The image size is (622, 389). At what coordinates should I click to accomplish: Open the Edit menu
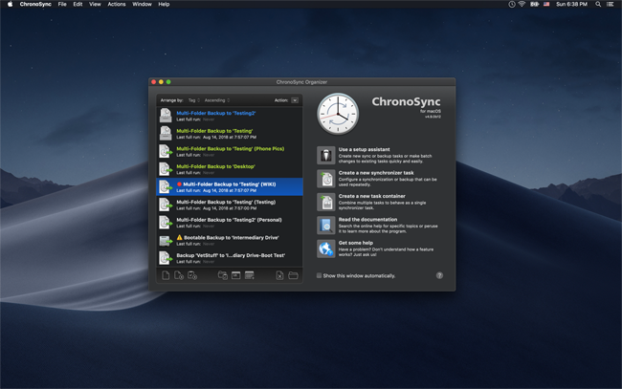coord(78,5)
